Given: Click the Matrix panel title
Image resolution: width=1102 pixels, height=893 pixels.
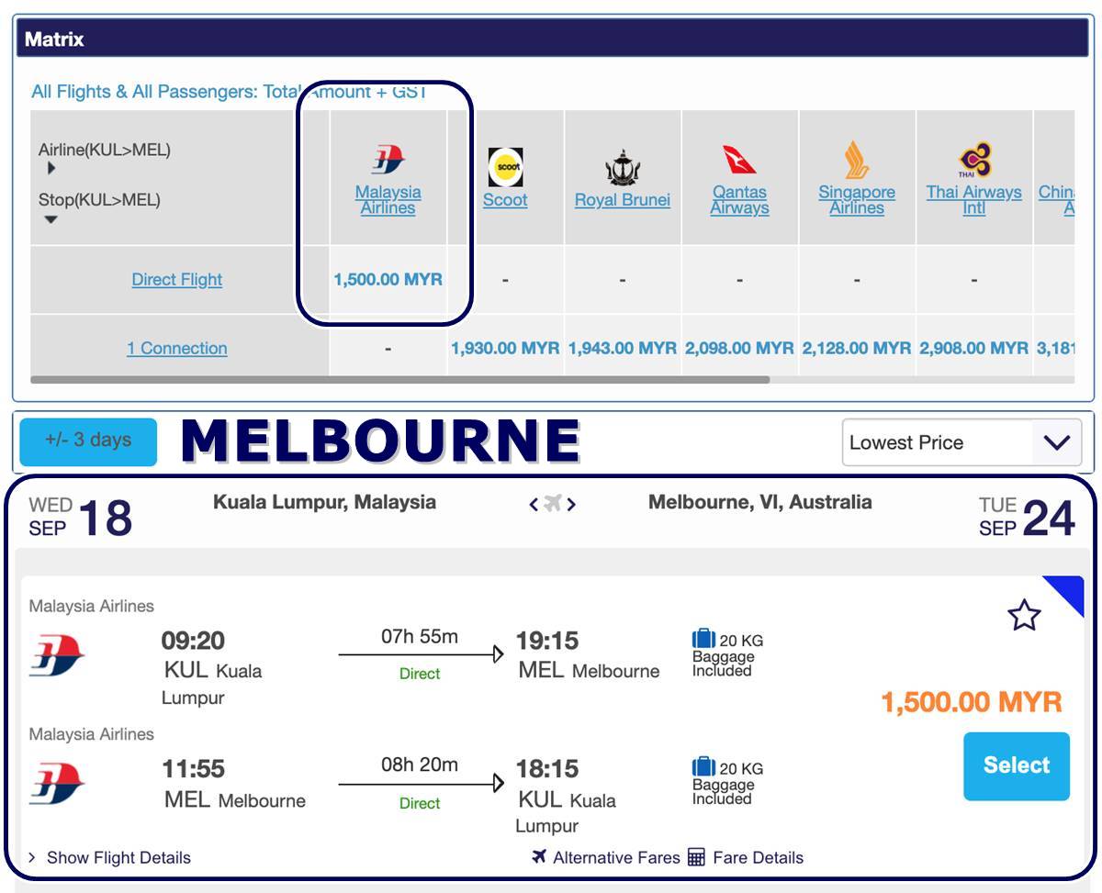Looking at the screenshot, I should [54, 39].
